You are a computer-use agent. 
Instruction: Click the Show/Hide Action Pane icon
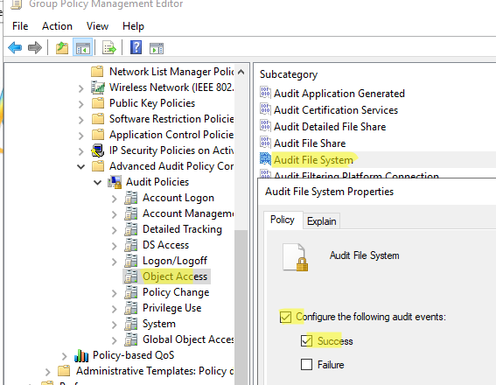point(157,48)
